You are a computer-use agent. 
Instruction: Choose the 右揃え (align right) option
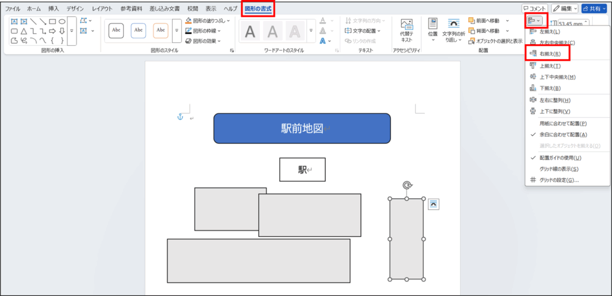(549, 54)
